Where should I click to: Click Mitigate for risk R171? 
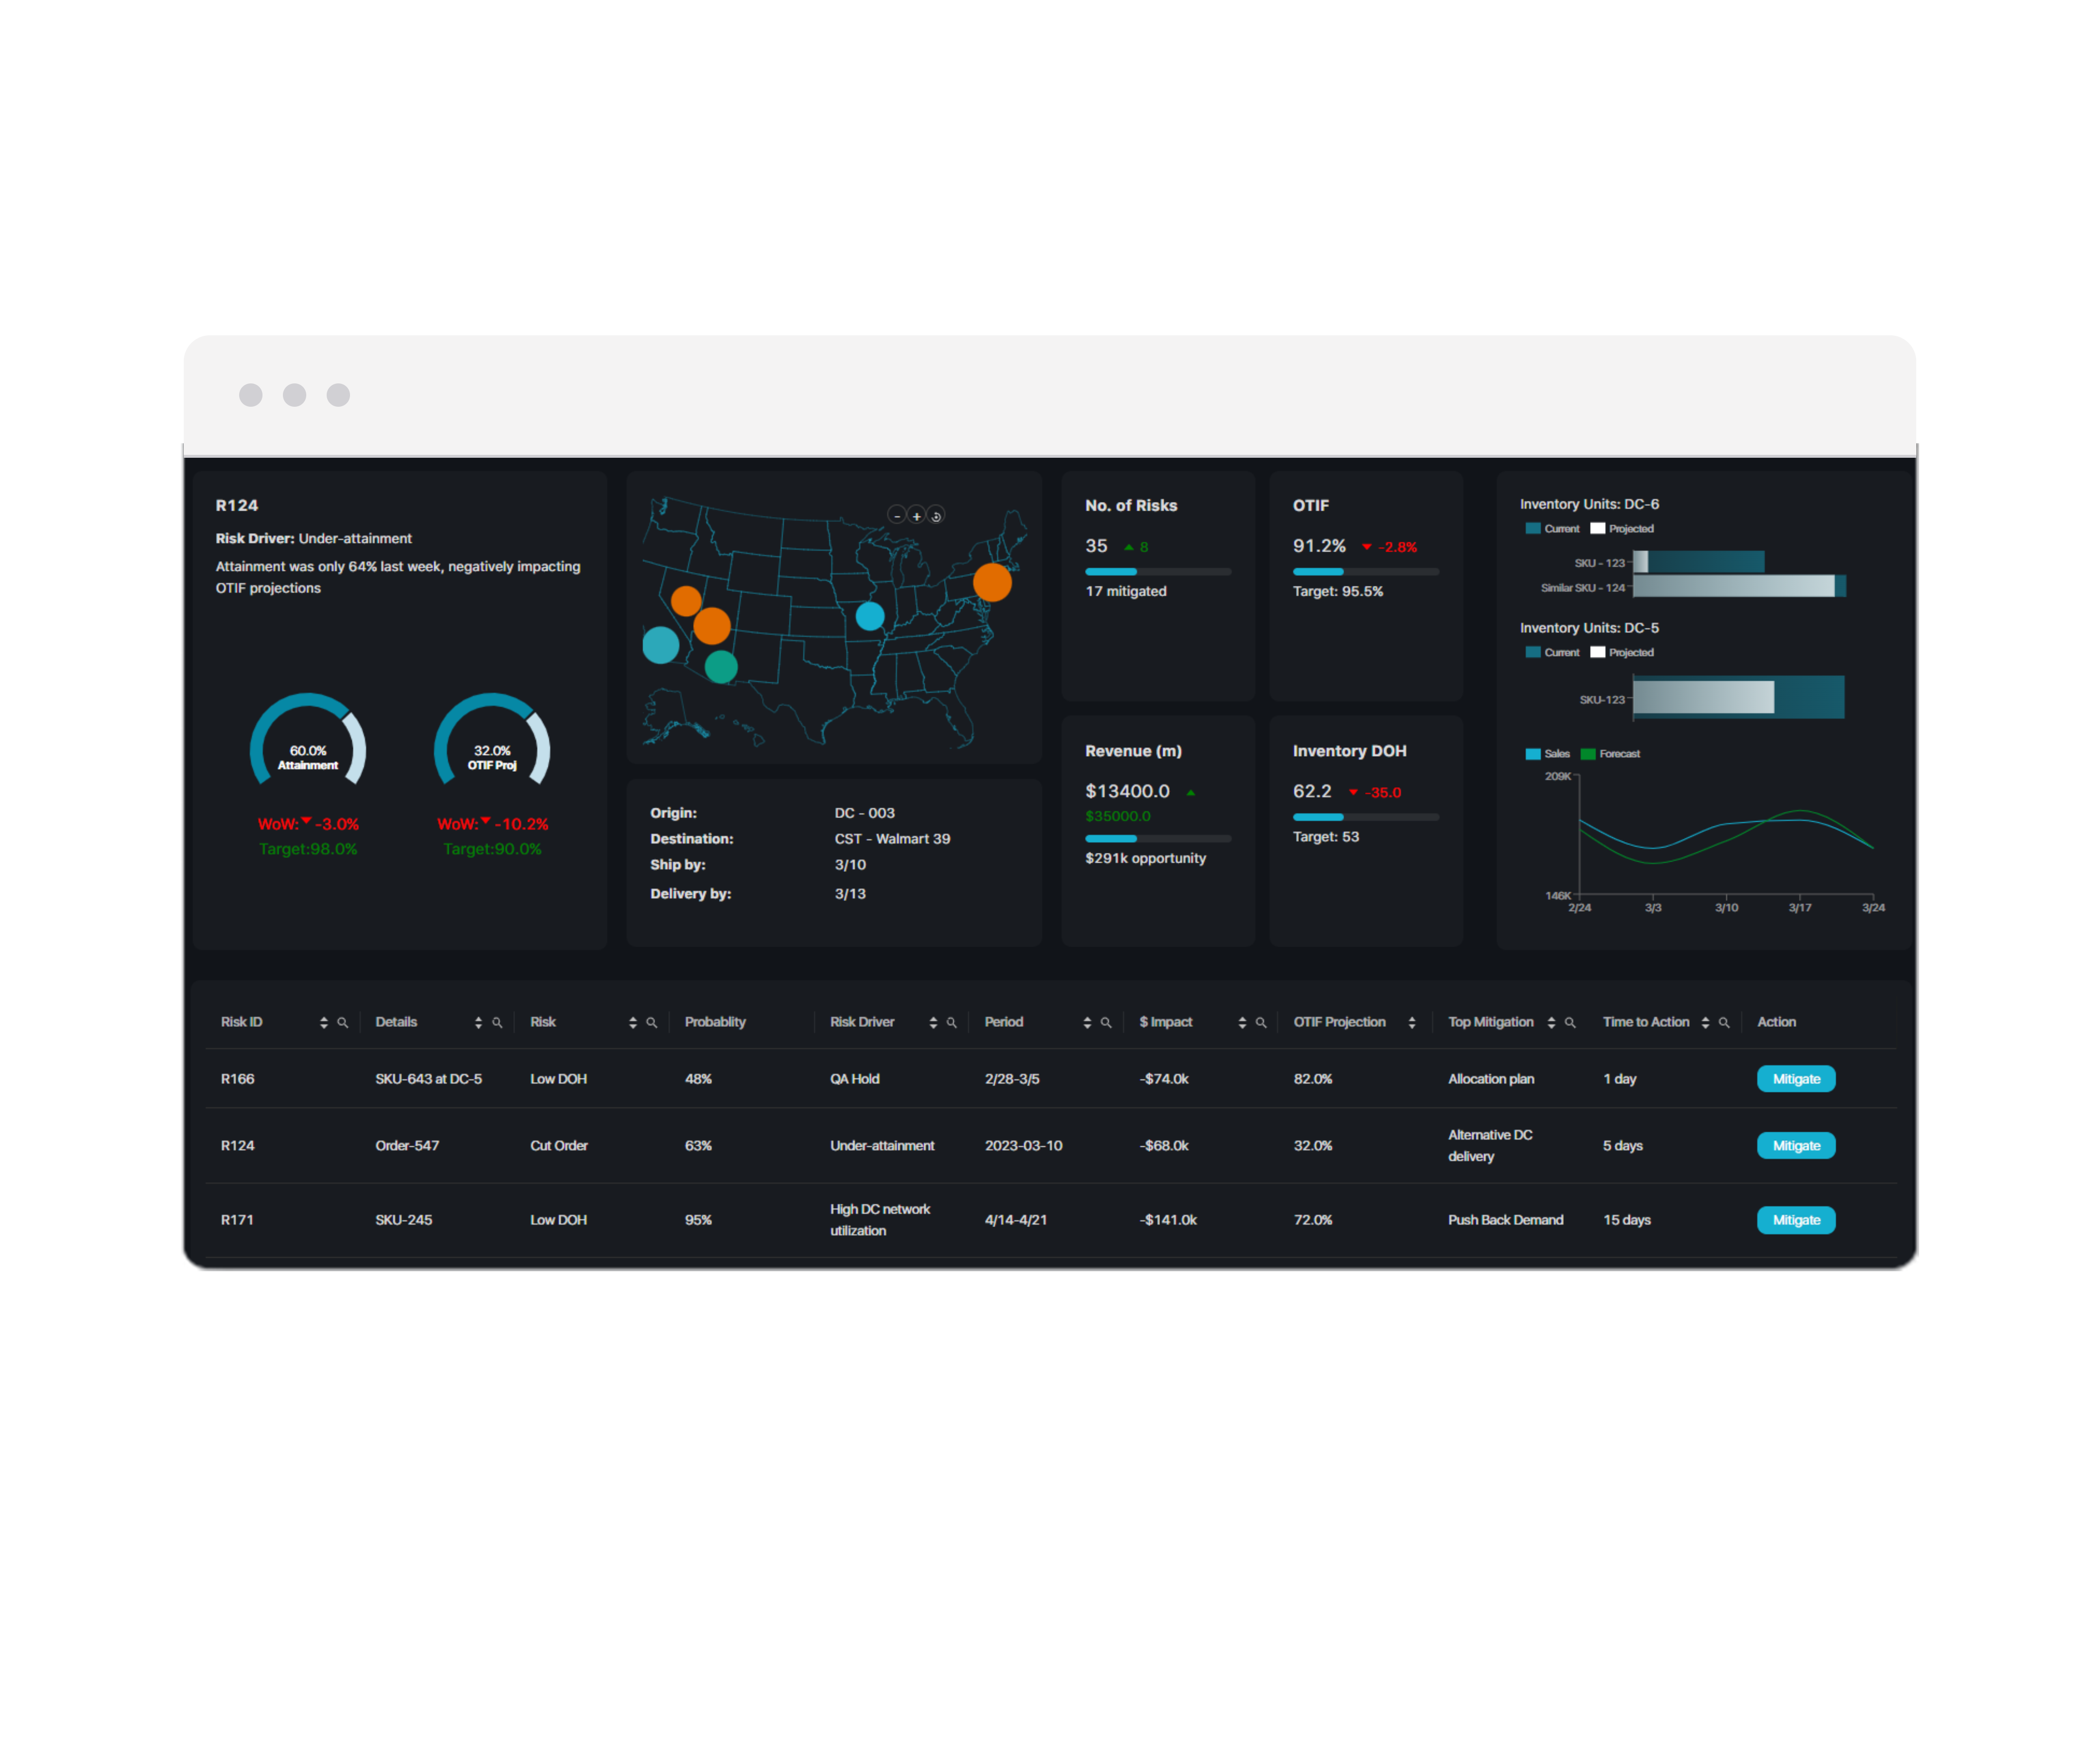coord(1796,1220)
